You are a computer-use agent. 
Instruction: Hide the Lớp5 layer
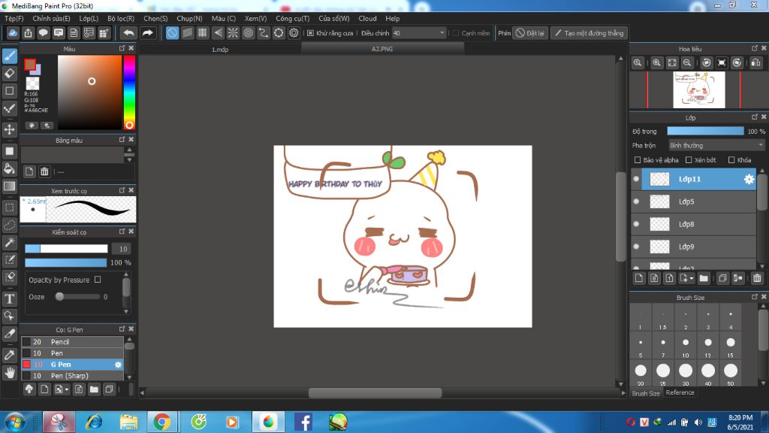point(636,201)
